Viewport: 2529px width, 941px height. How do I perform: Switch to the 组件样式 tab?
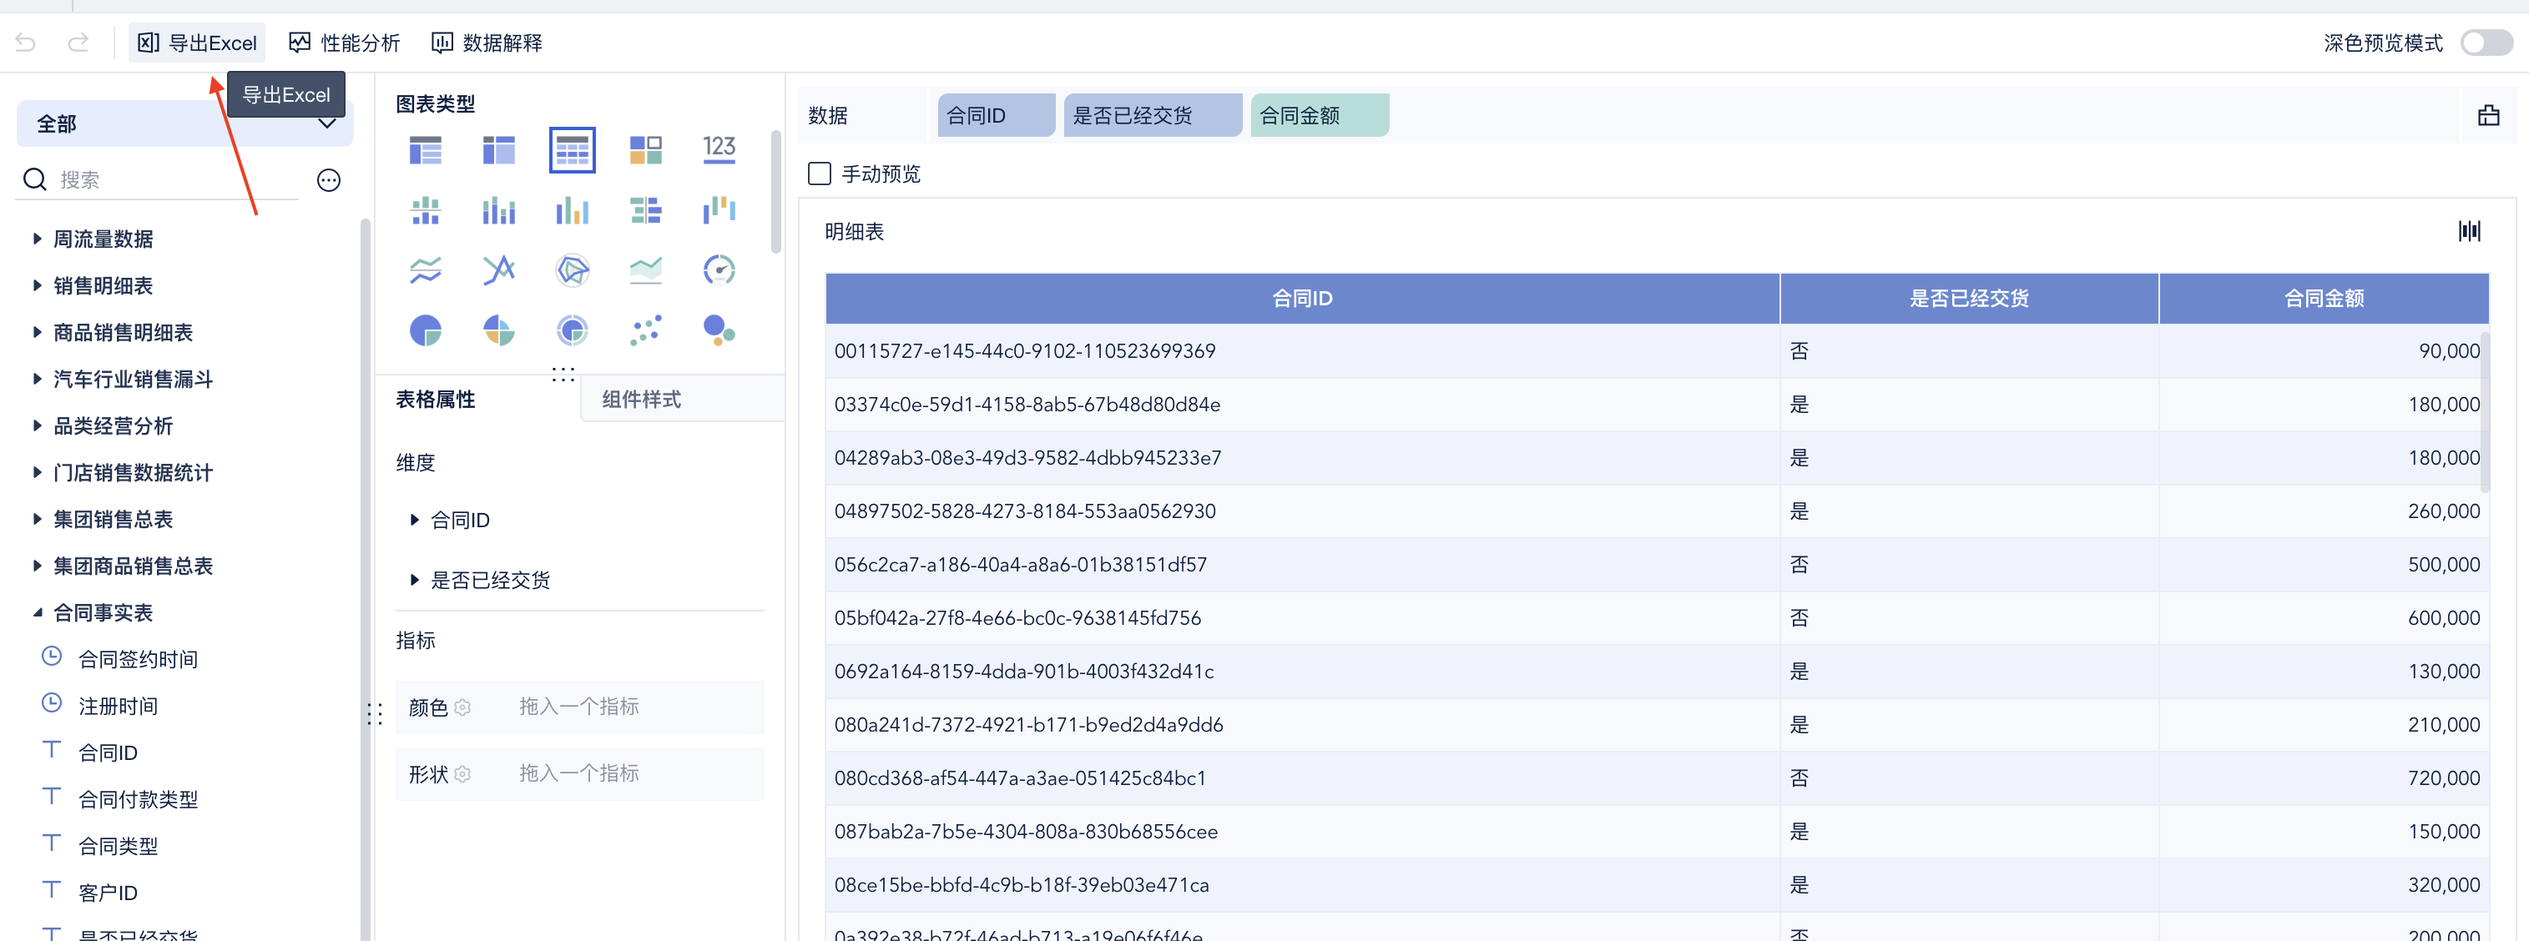click(641, 400)
